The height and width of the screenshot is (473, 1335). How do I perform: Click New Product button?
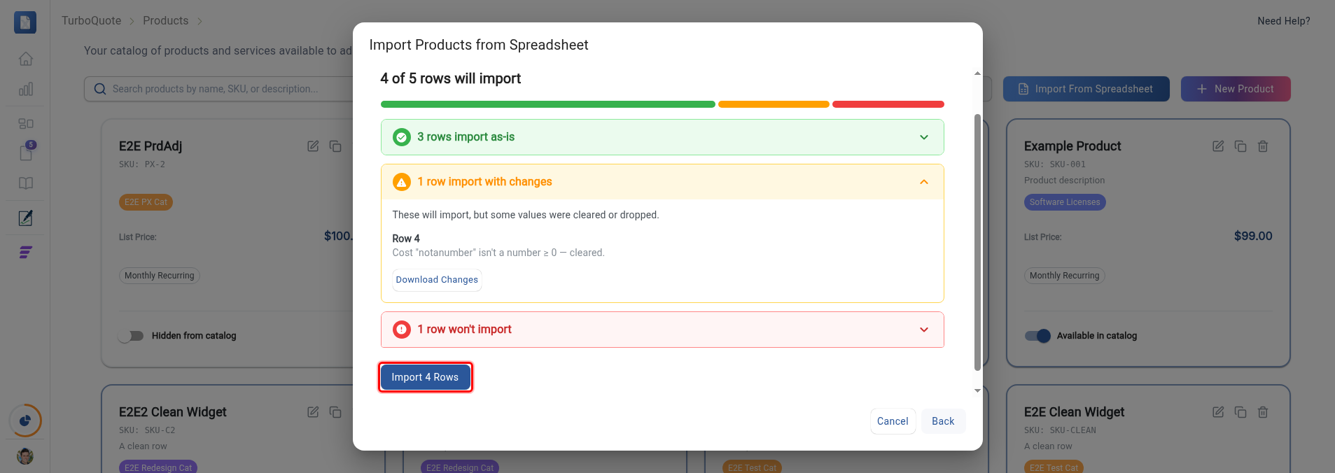pos(1236,89)
